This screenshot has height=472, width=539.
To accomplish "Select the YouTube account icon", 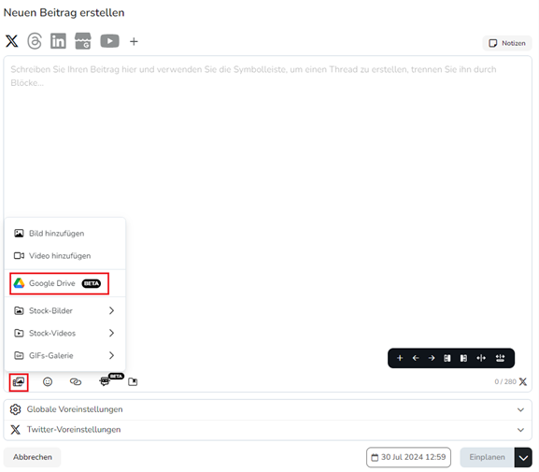I will click(x=109, y=41).
